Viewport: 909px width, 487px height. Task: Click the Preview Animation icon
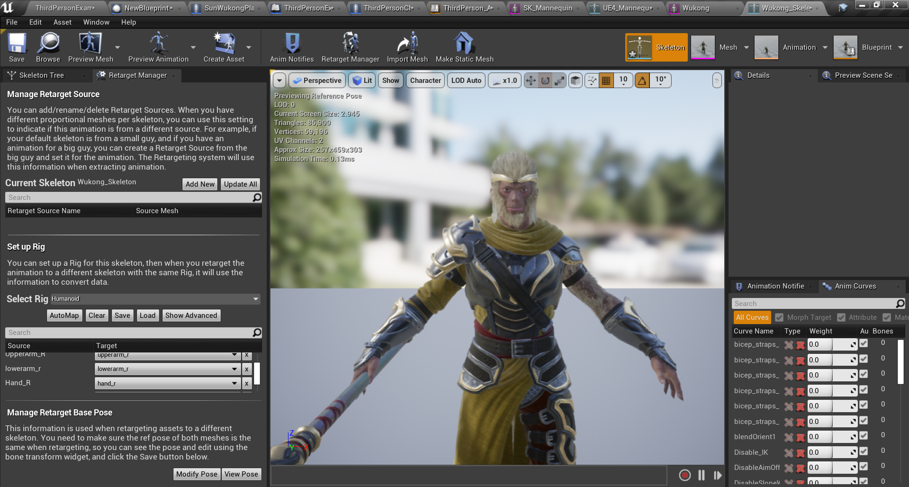tap(158, 43)
